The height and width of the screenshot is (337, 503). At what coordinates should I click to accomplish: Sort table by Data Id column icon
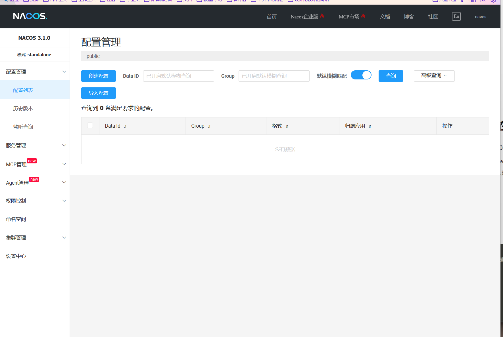pyautogui.click(x=125, y=127)
